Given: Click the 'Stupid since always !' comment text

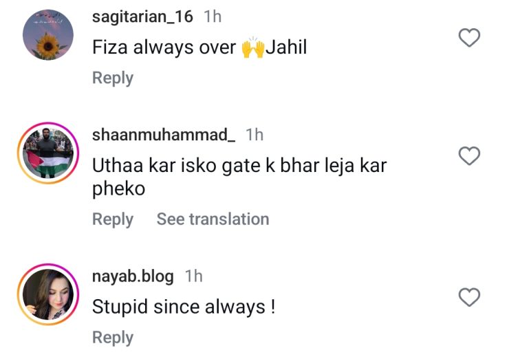Looking at the screenshot, I should (184, 307).
